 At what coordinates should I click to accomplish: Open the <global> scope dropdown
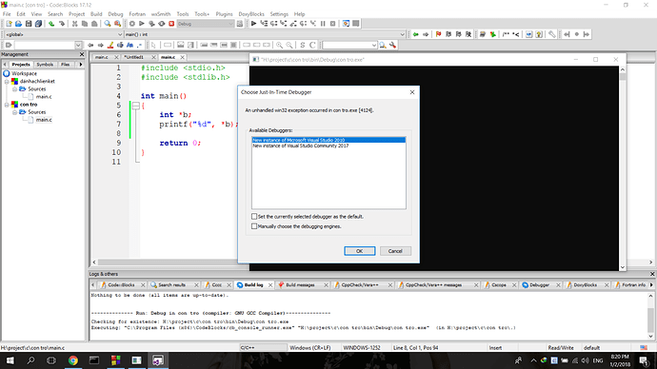[x=63, y=34]
